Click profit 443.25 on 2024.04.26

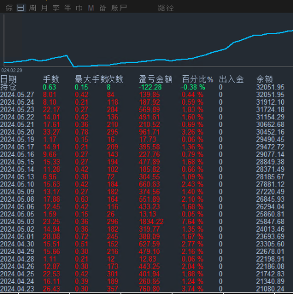[x=149, y=266]
